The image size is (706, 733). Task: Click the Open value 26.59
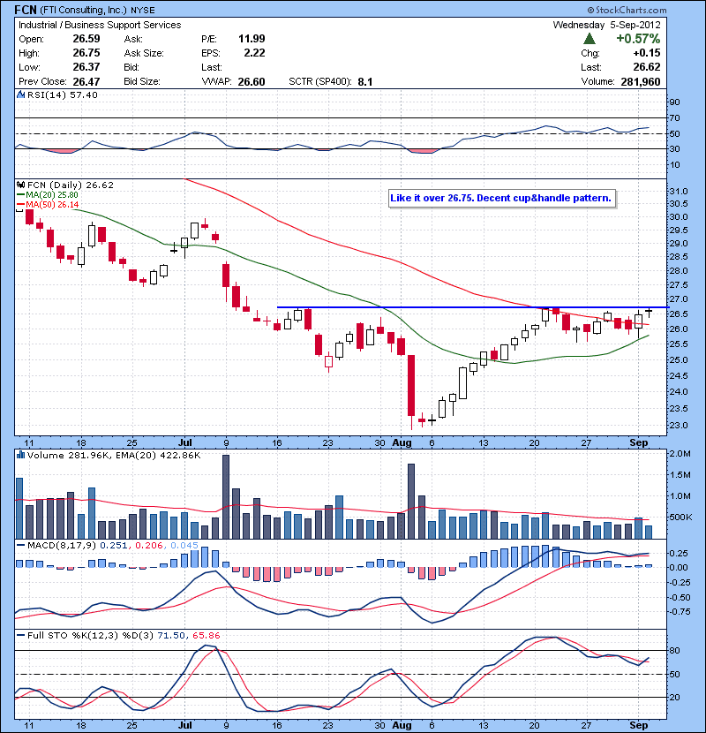click(86, 39)
